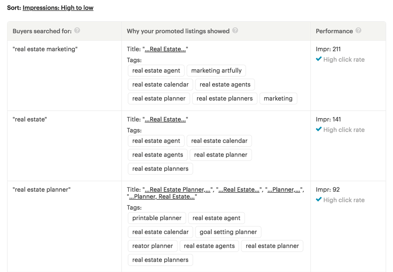Select "real estate agent" tag in marketing row
The width and height of the screenshot is (393, 272).
pos(156,71)
